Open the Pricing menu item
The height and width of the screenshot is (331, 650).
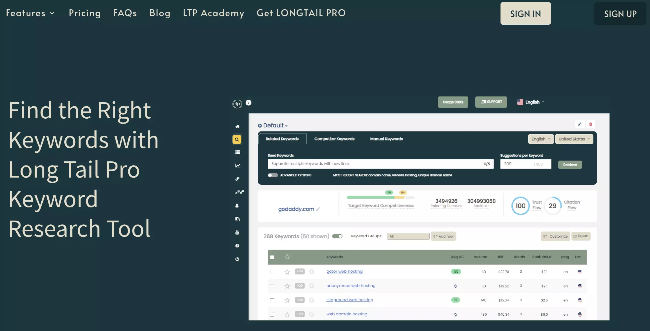85,13
